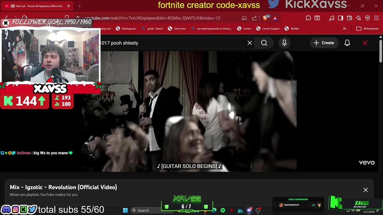383x215 pixels.
Task: Close the Kid Cudi YouTube tab
Action: point(69,6)
